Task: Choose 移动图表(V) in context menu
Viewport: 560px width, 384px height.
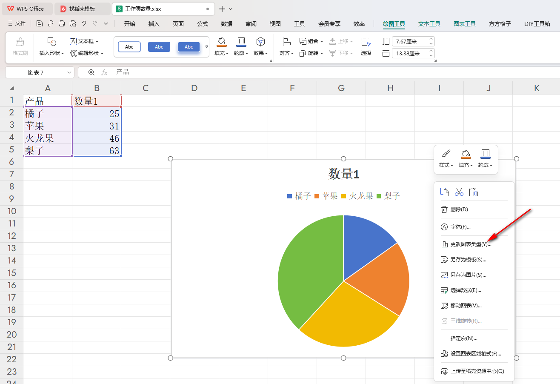Action: 474,306
